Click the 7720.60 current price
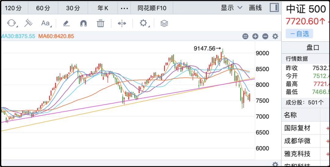The width and height of the screenshot is (330, 167). 305,21
